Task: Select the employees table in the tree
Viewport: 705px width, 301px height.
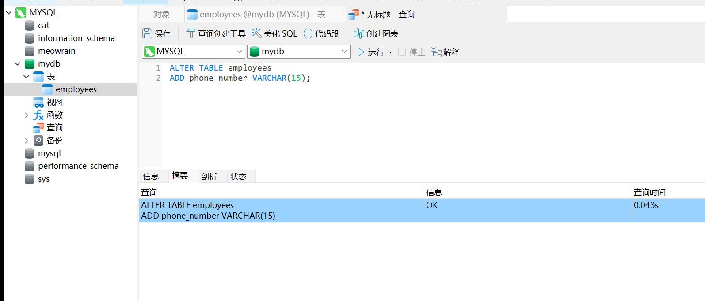Action: pyautogui.click(x=76, y=89)
